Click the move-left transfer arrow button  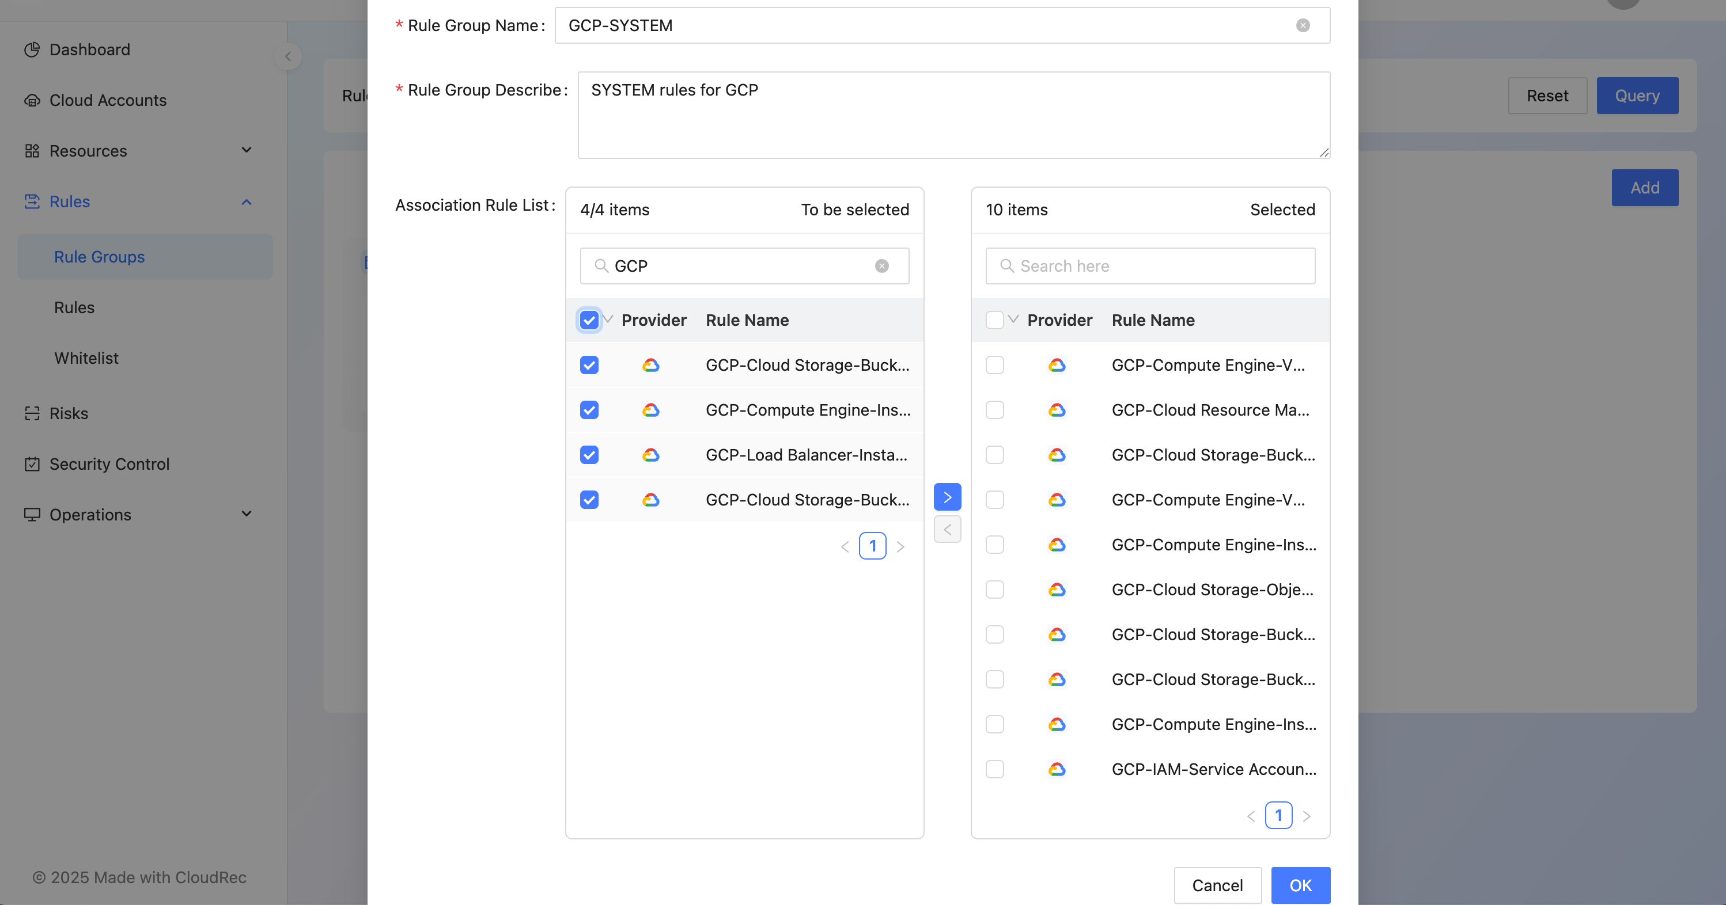(x=948, y=530)
